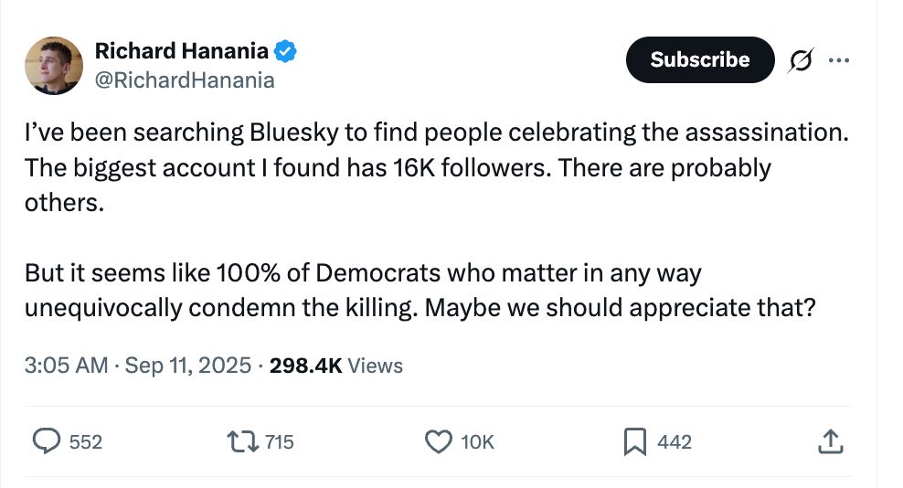Click the 3:05 AM Sep 11, 2025 timestamp
903x488 pixels.
click(x=137, y=366)
